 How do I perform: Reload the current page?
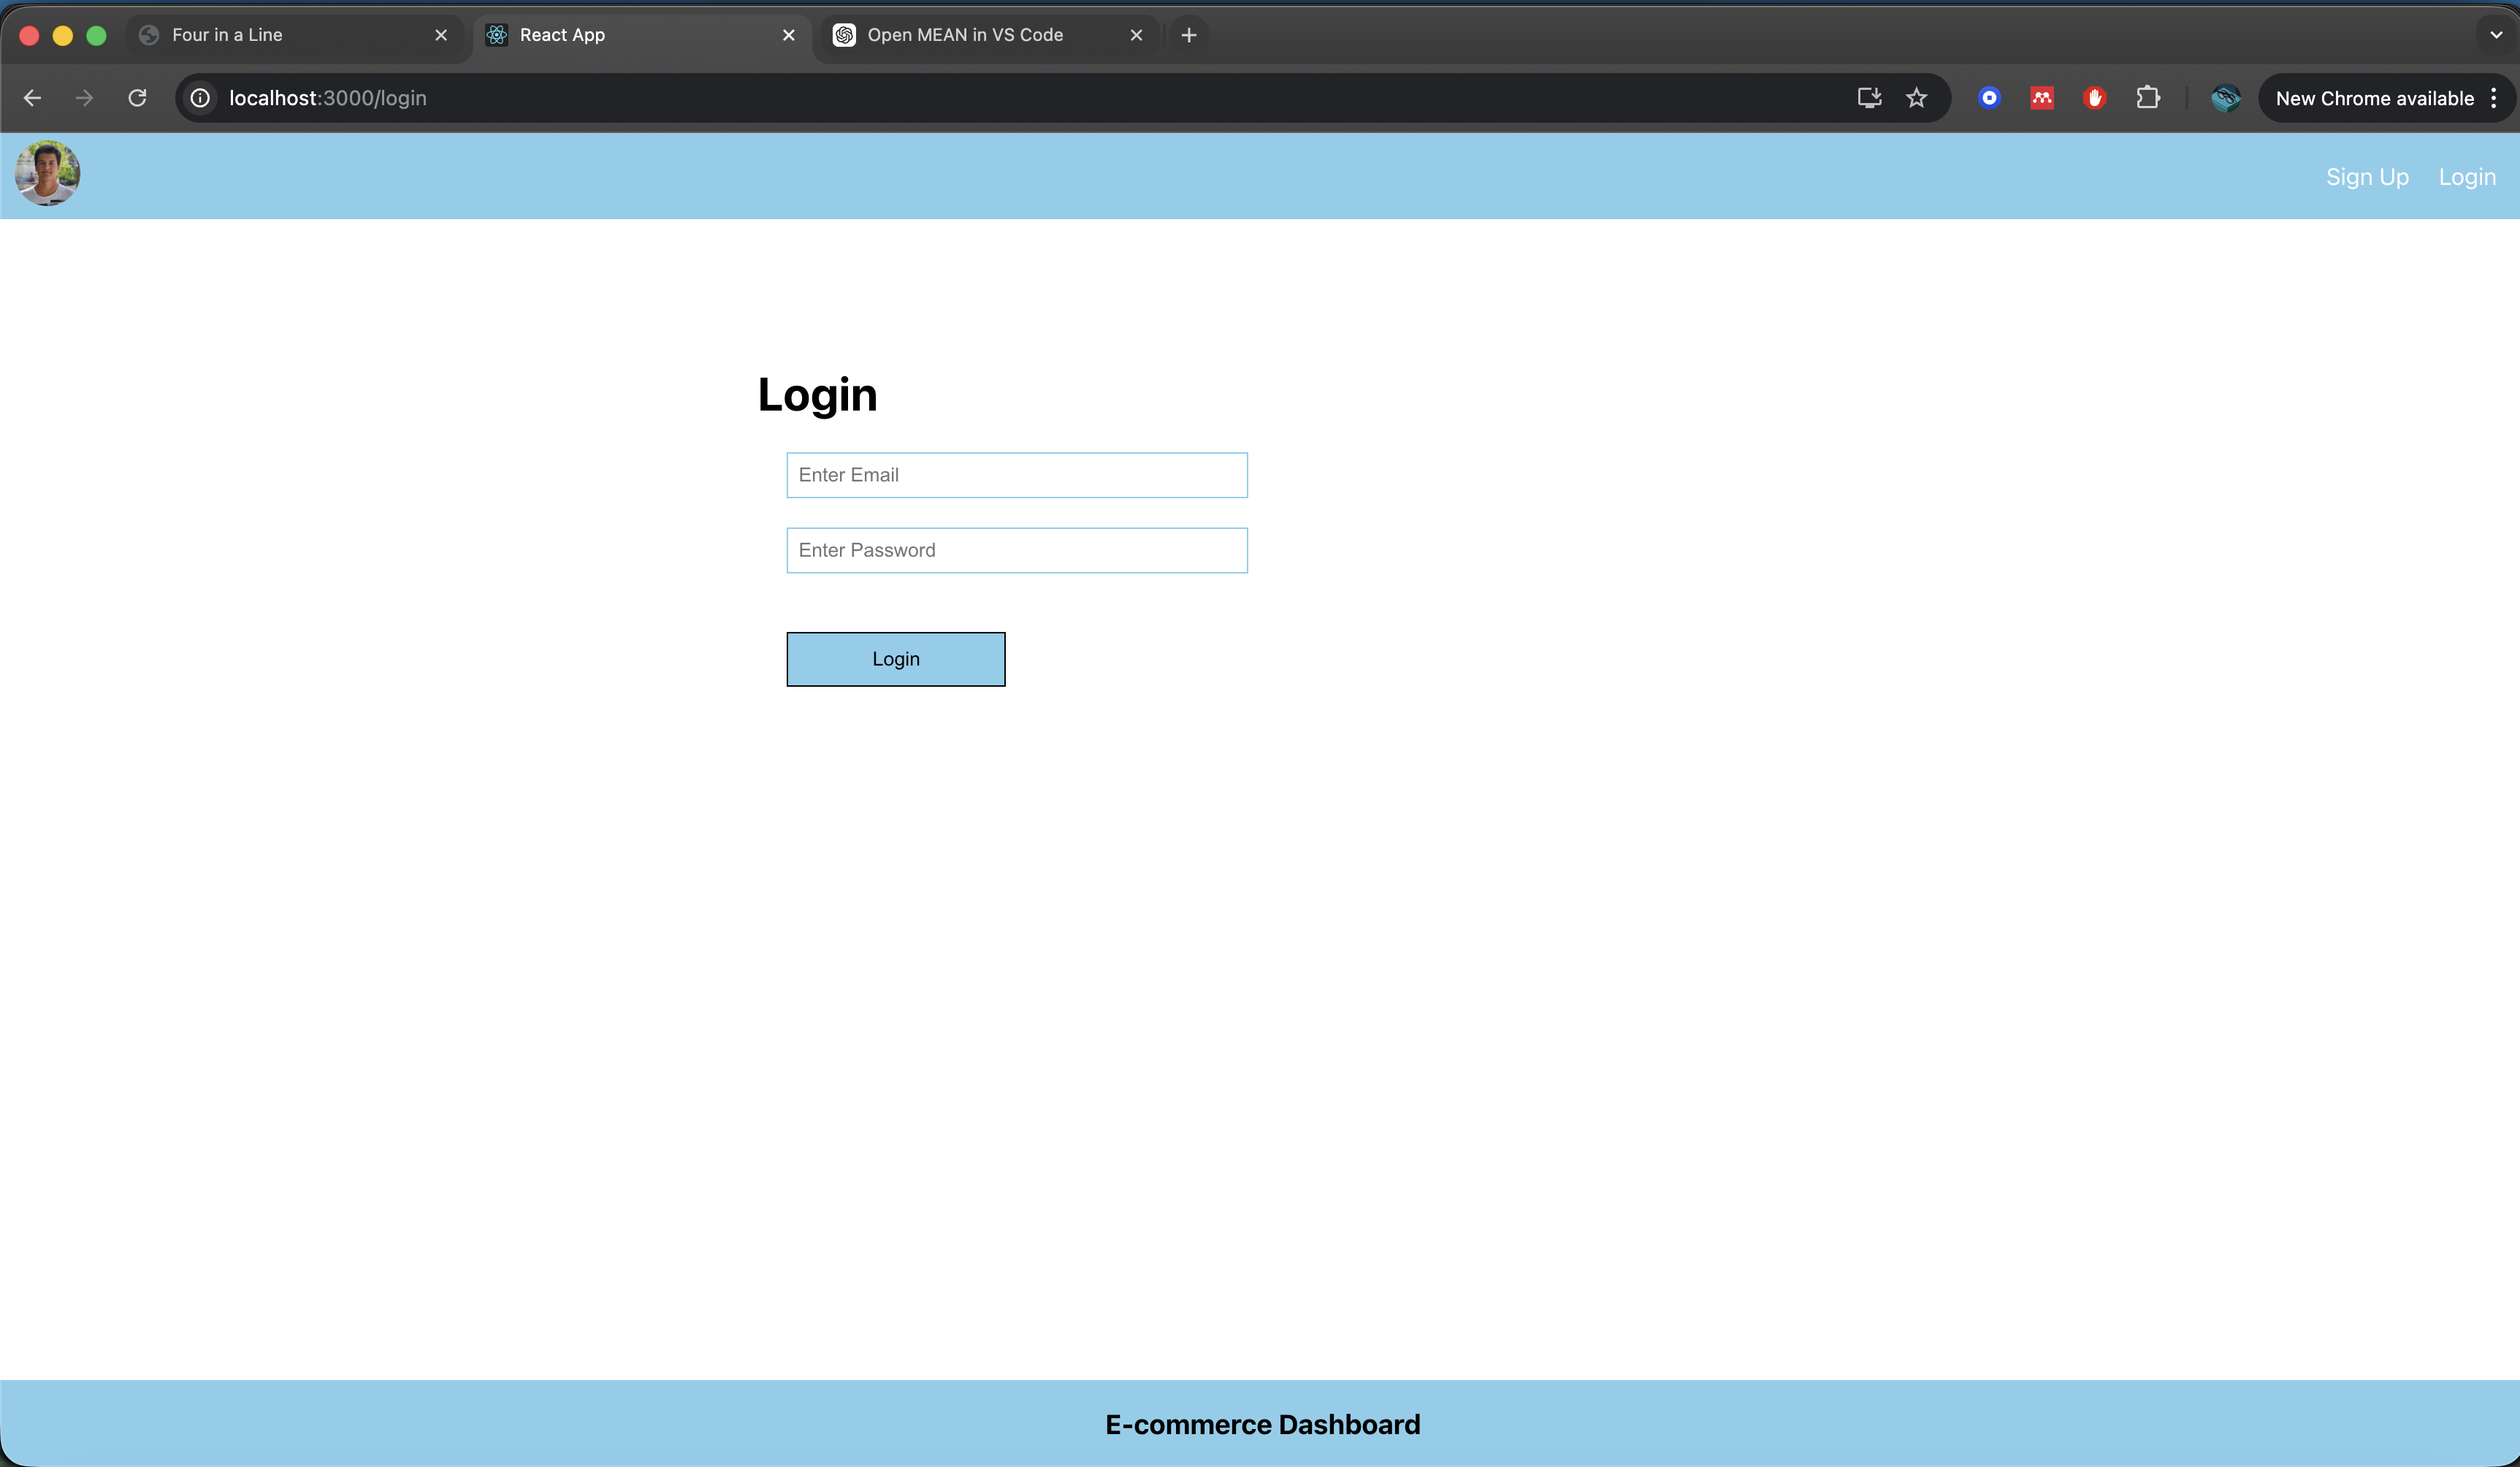(x=138, y=98)
